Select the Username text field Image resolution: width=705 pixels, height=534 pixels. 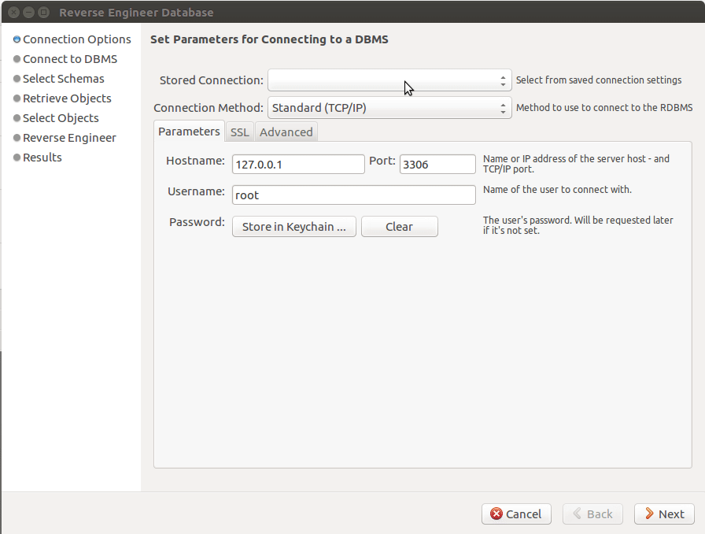pos(353,195)
